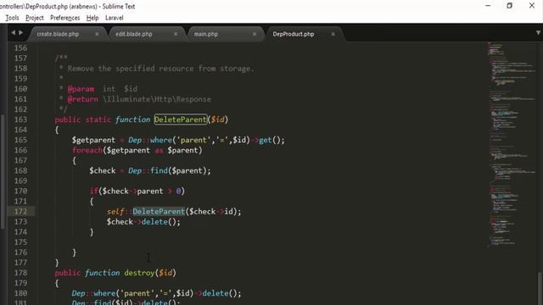Image resolution: width=543 pixels, height=305 pixels.
Task: Click line number 163 in gutter
Action: tap(20, 119)
